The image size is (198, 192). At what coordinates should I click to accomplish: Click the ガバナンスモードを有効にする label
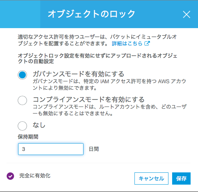pyautogui.click(x=79, y=74)
